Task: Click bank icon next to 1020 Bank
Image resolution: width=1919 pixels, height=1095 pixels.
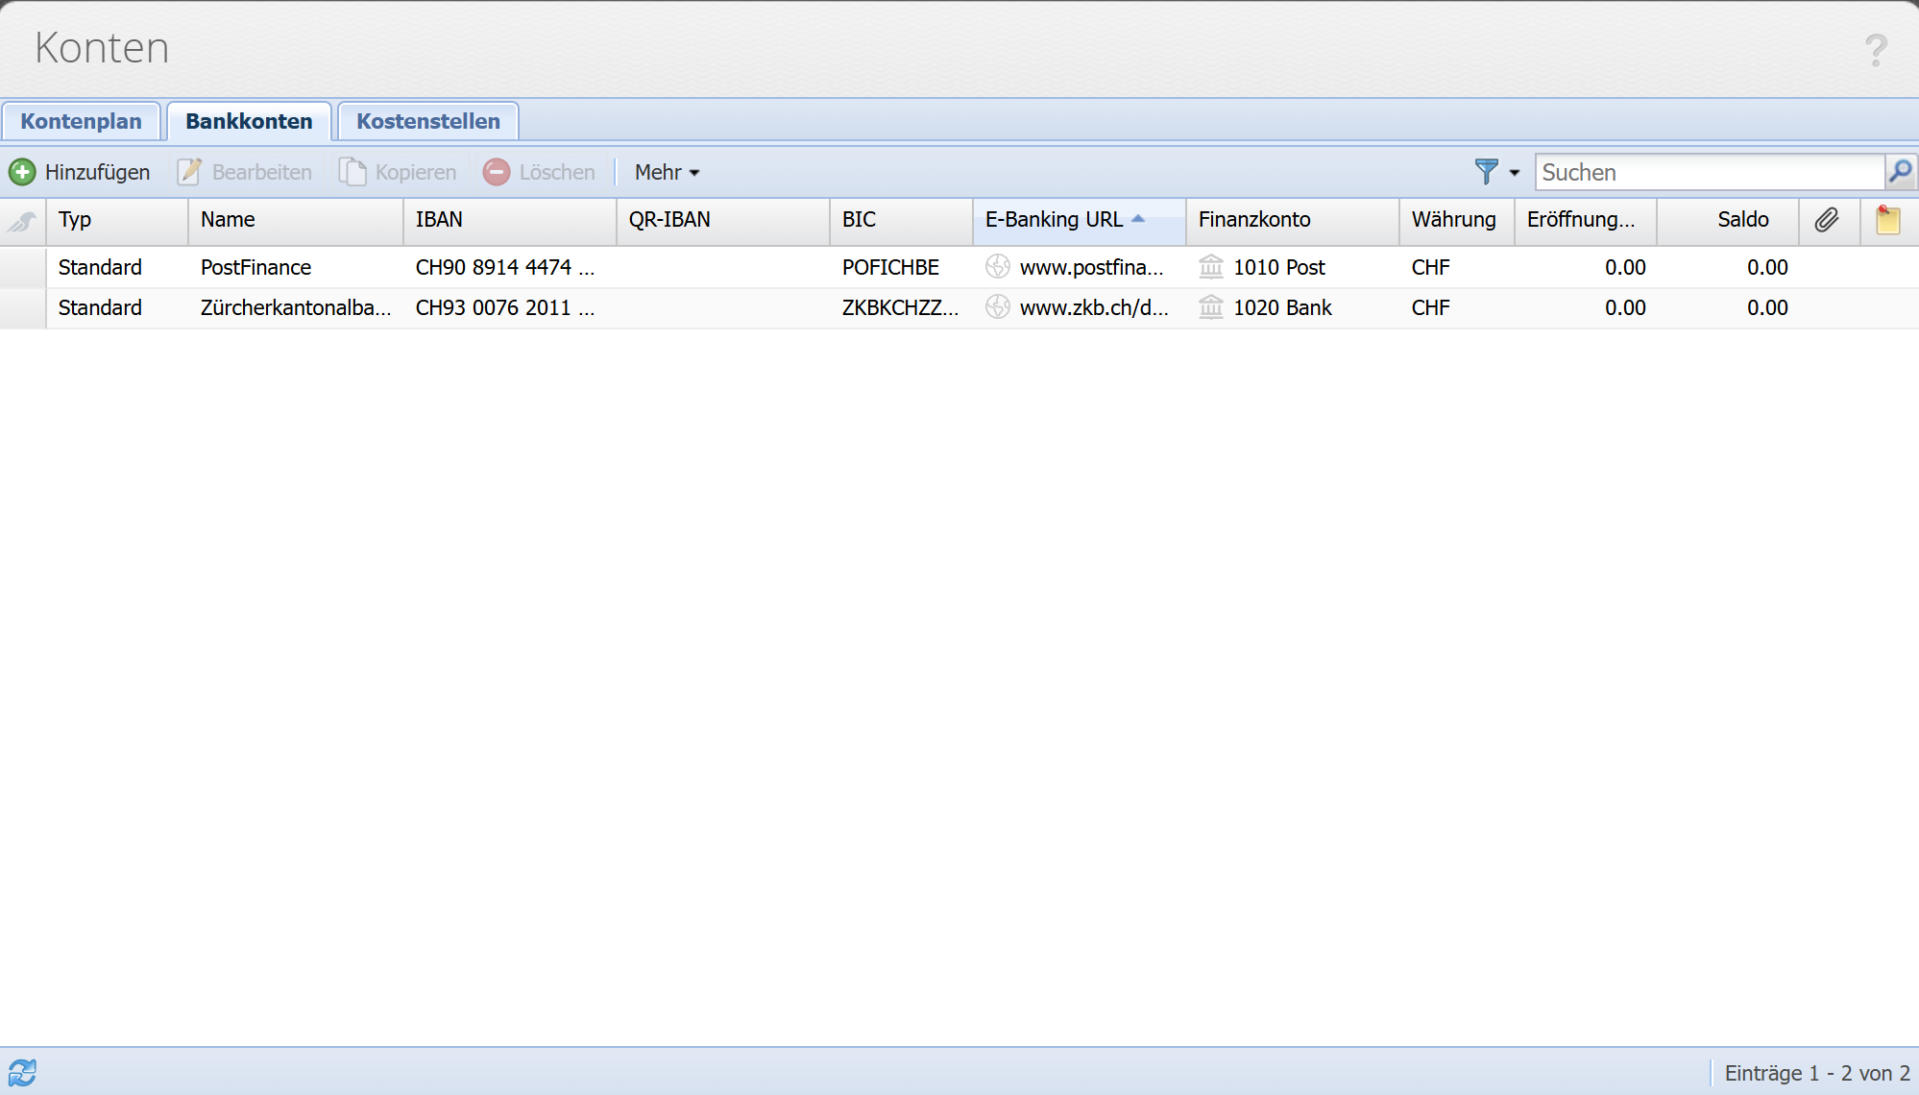Action: point(1211,307)
